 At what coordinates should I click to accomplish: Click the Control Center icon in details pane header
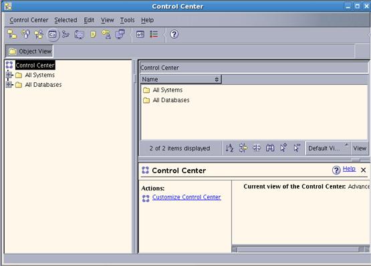pyautogui.click(x=145, y=170)
